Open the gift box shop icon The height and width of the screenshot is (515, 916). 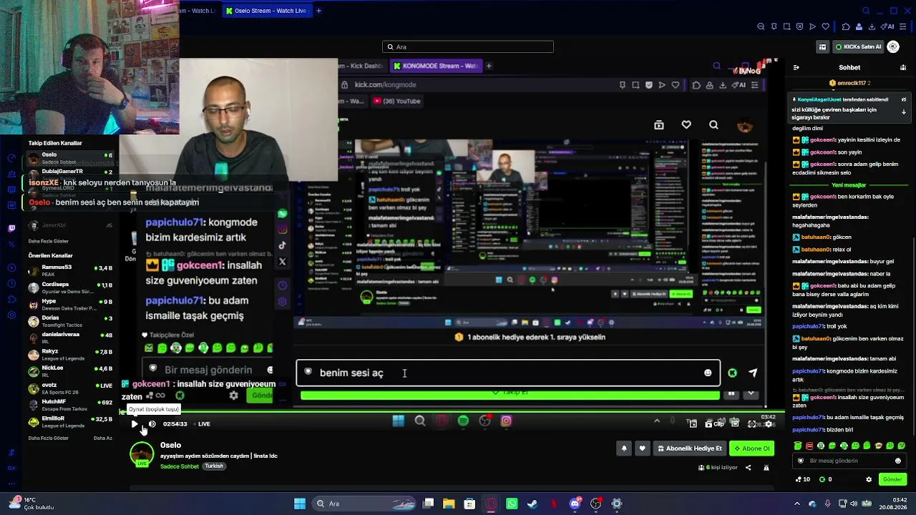[x=822, y=46]
